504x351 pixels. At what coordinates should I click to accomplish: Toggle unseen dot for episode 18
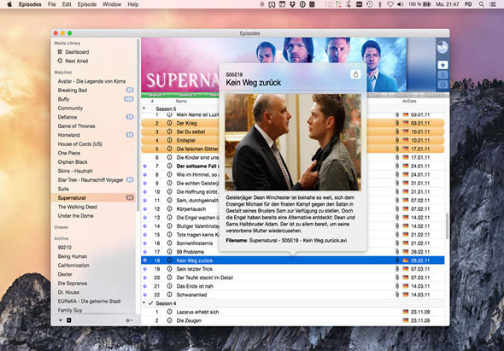coord(145,260)
